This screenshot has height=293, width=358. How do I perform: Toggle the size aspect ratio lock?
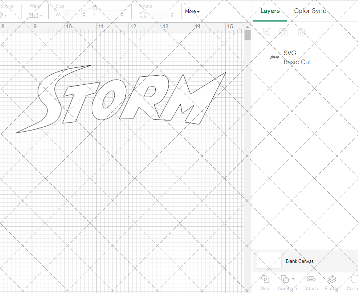click(95, 7)
